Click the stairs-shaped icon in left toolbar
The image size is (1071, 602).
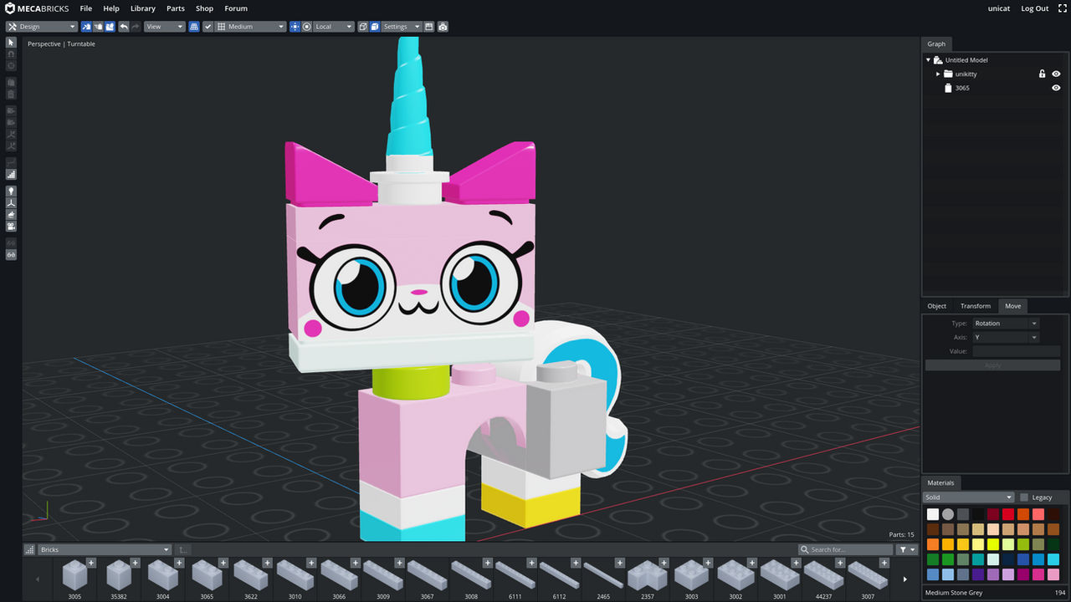click(x=11, y=175)
